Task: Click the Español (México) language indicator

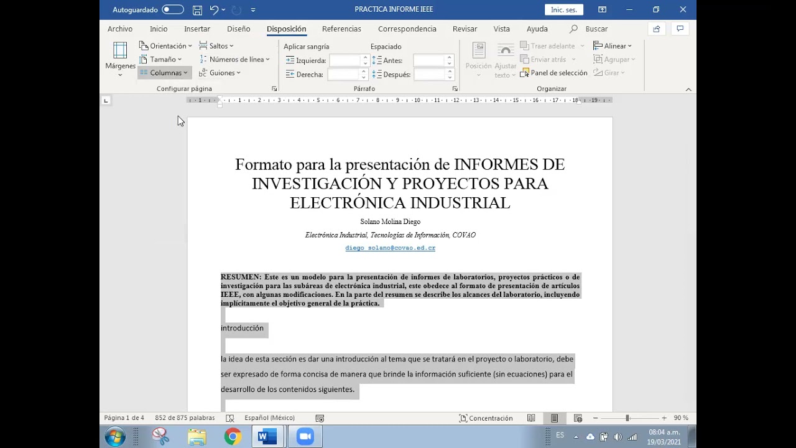Action: (269, 418)
